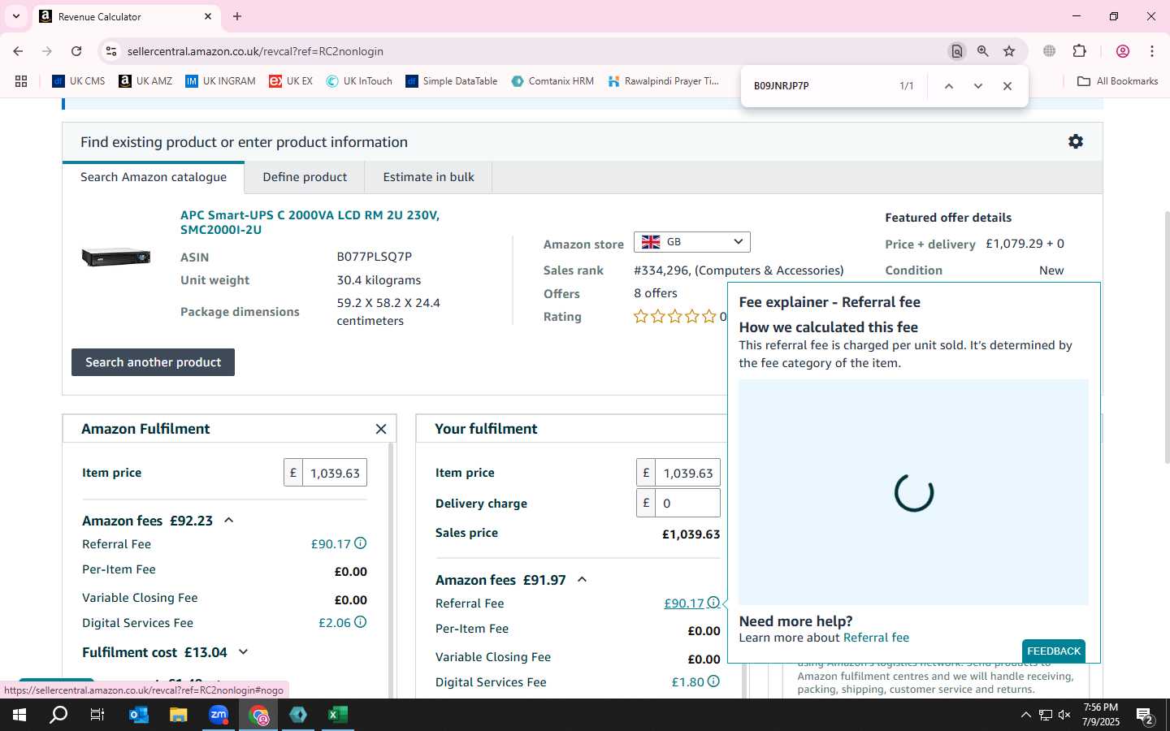Open UK CMS bookmark
Viewport: 1170px width, 731px height.
pos(79,81)
